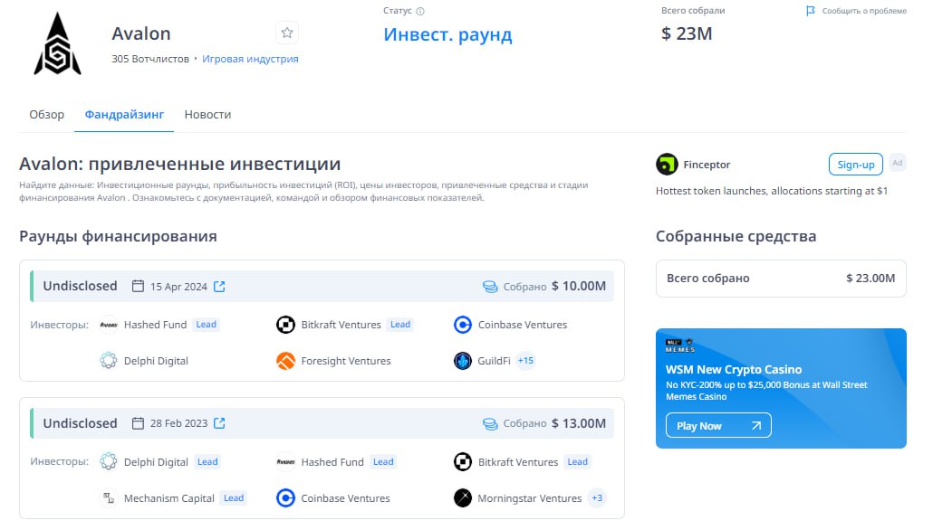Image resolution: width=933 pixels, height=530 pixels.
Task: Click Сообщить о проблеме link
Action: [x=864, y=11]
